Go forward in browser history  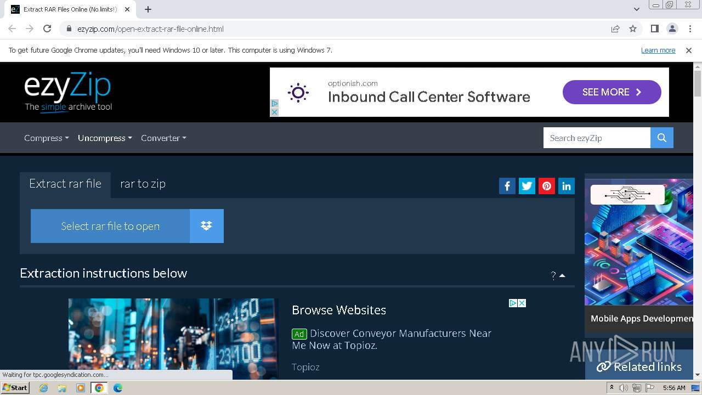(x=30, y=29)
